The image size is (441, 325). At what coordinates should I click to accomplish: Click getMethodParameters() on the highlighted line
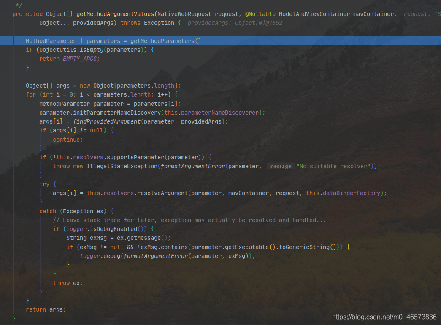(166, 41)
